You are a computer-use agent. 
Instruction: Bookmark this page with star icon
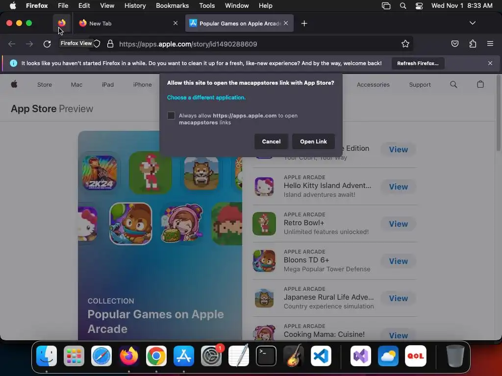(405, 44)
